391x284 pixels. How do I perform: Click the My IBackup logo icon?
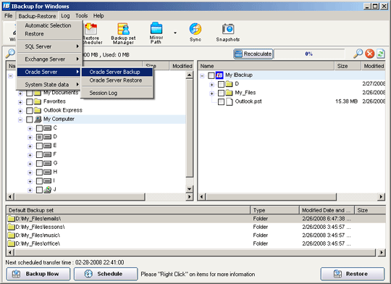pyautogui.click(x=219, y=75)
